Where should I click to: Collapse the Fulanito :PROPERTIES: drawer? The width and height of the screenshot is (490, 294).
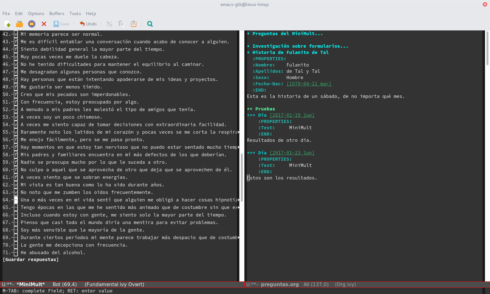(x=269, y=59)
